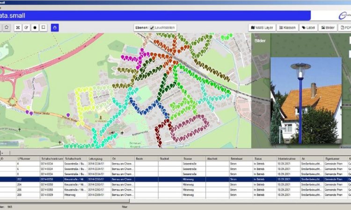Screen dimensions: 351x210
Task: Click the Stadtteil column header
Action: click(170, 159)
